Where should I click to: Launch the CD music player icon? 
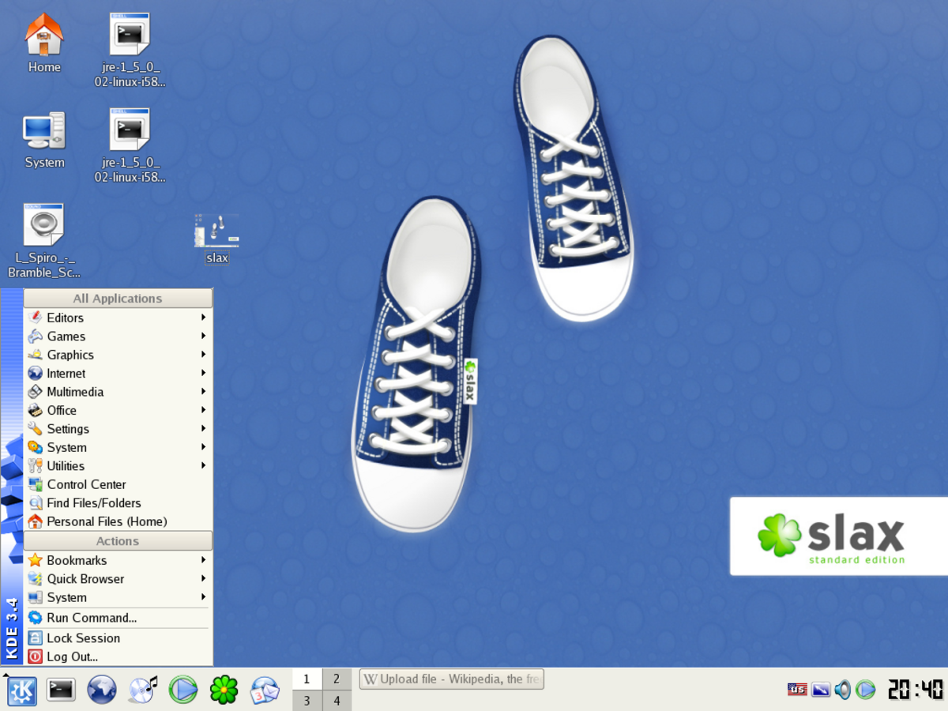tap(143, 690)
